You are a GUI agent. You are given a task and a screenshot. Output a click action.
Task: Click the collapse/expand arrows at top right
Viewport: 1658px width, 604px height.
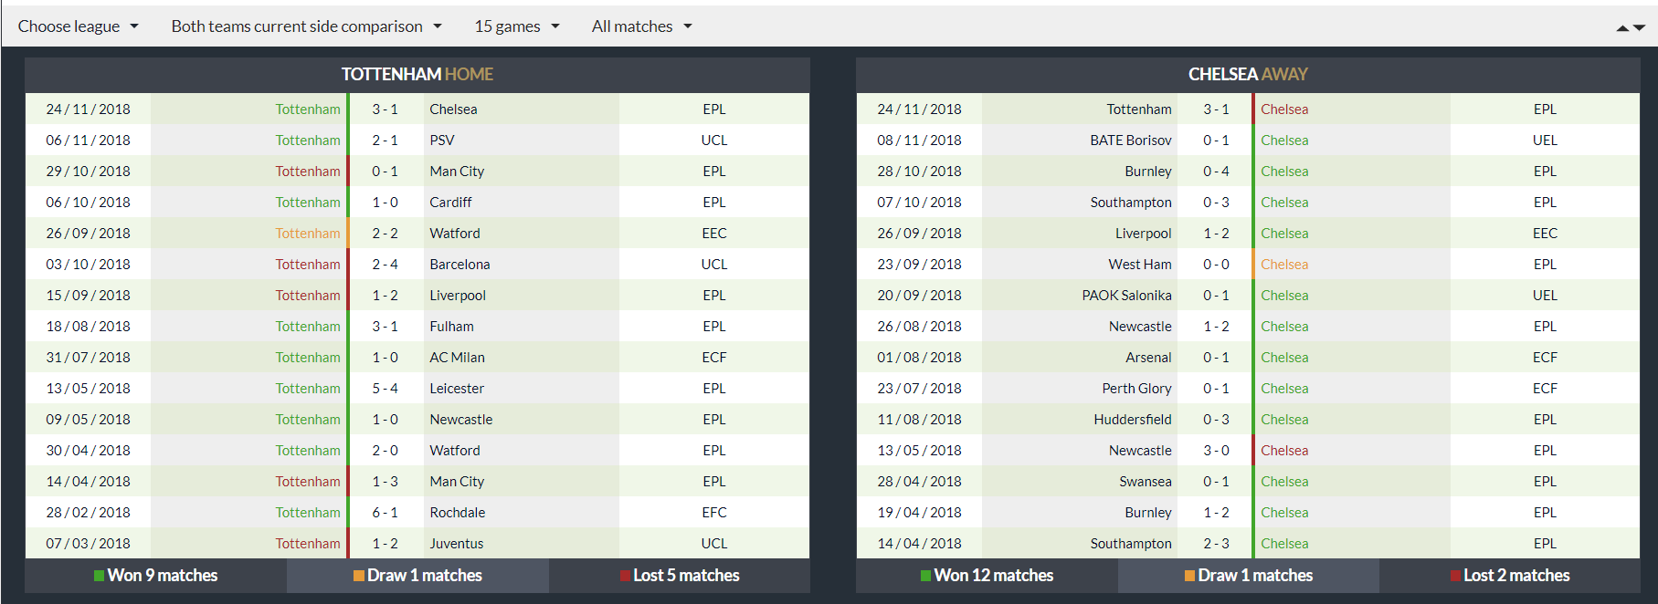click(1631, 28)
